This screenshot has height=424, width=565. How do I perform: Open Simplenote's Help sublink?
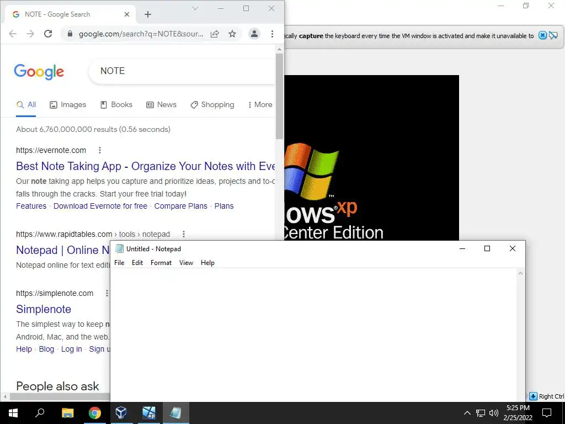24,349
